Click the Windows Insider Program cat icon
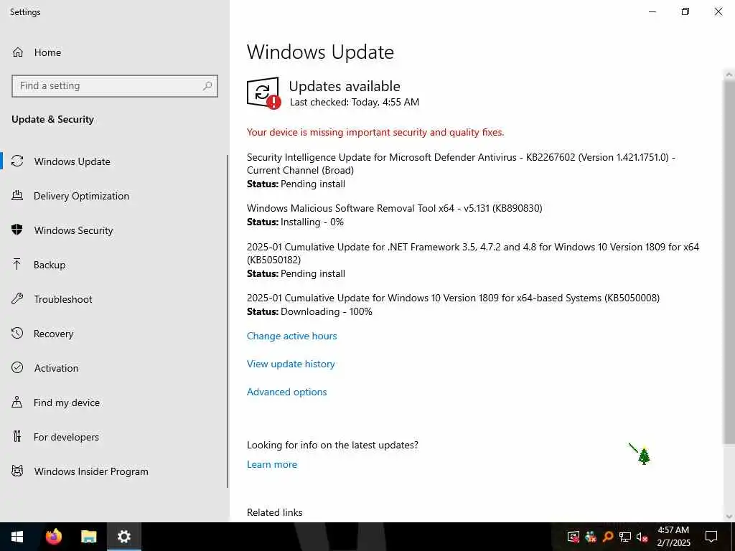The height and width of the screenshot is (551, 735). tap(17, 471)
